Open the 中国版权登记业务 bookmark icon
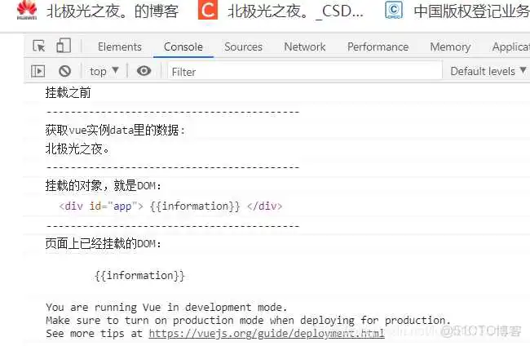Viewport: 530px width, 346px height. (x=394, y=11)
